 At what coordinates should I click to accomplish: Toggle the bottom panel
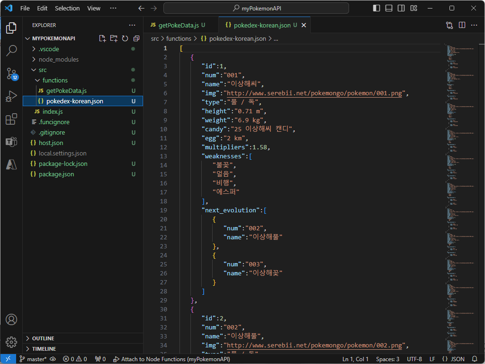click(389, 9)
